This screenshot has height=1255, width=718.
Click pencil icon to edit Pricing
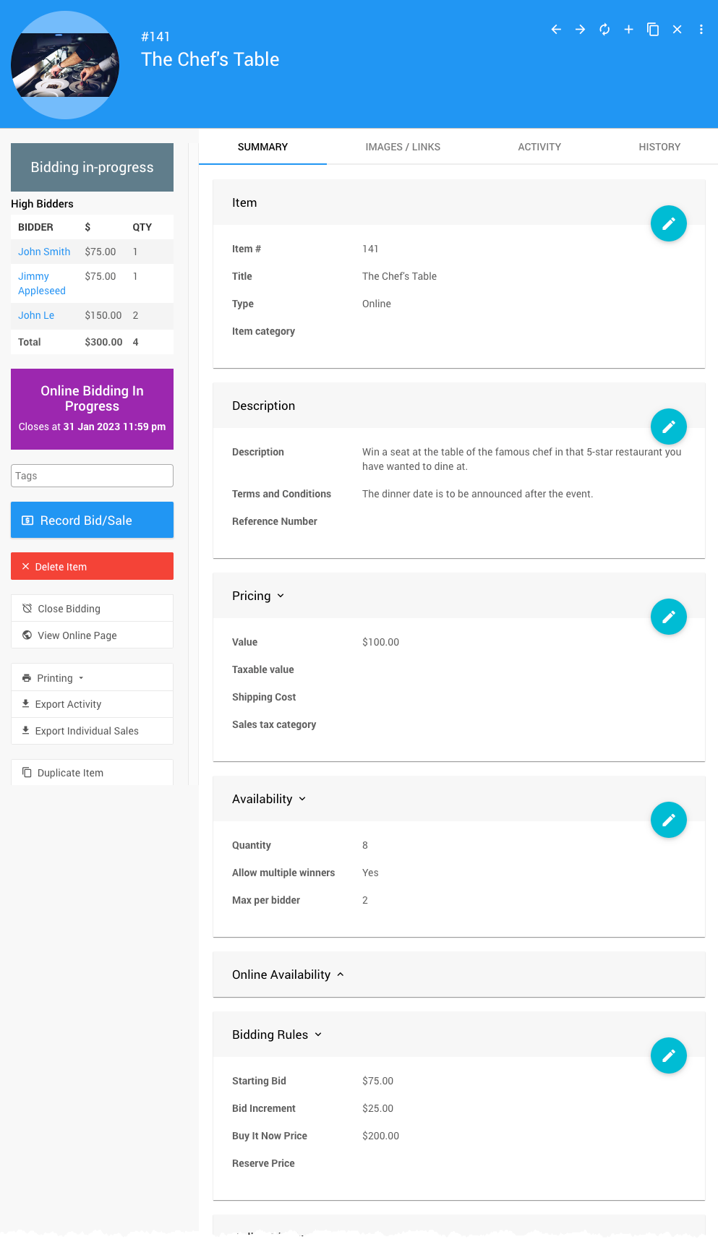click(x=668, y=617)
